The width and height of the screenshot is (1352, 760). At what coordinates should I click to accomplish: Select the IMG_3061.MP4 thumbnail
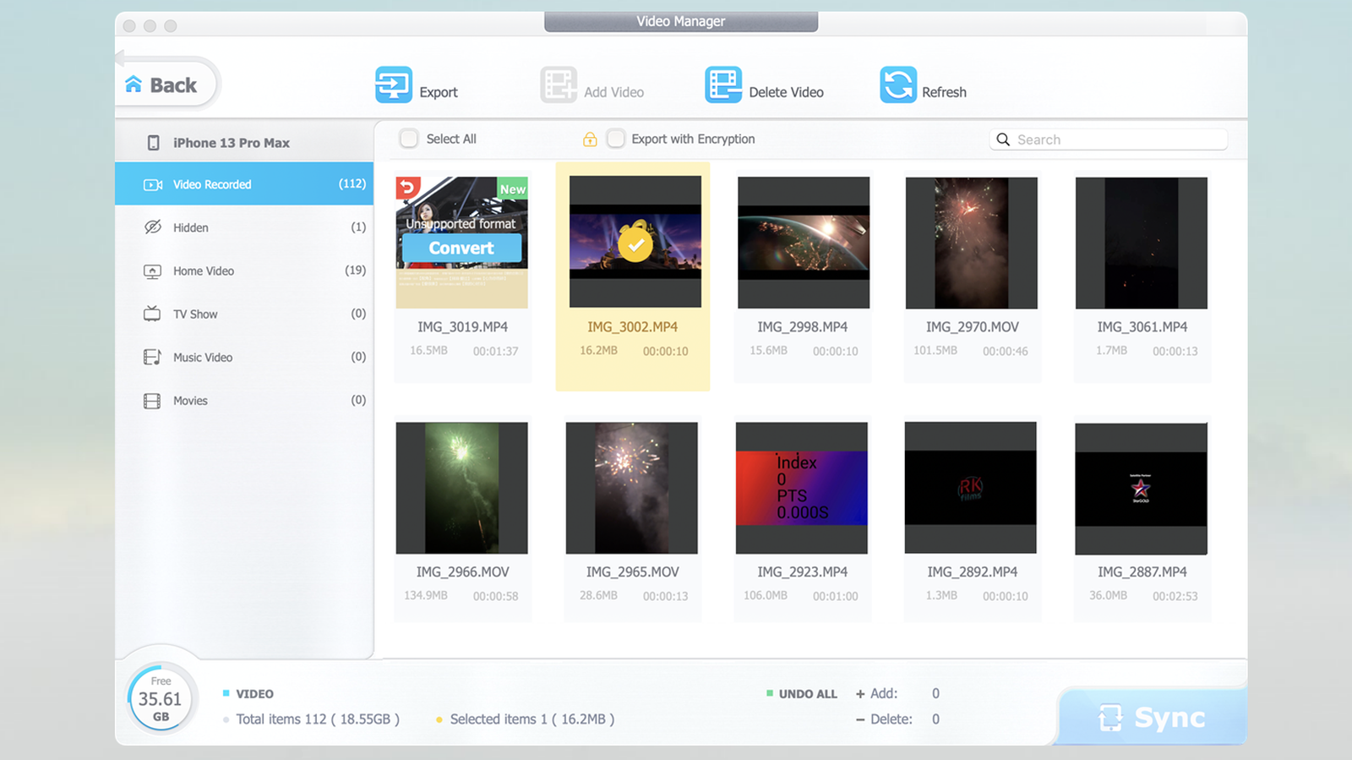1142,243
